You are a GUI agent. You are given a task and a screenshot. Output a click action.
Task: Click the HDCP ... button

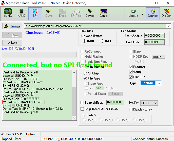click(158, 57)
